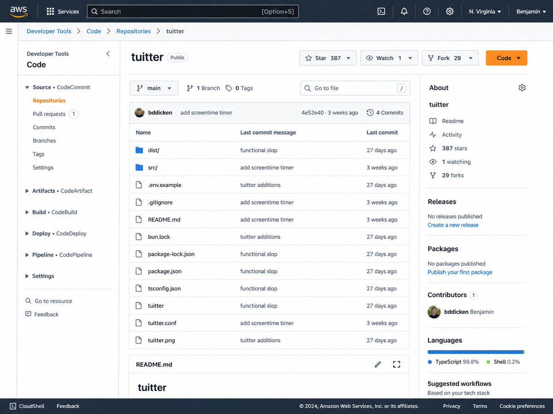
Task: Open the 4e52e40 commit hash
Action: pyautogui.click(x=312, y=112)
